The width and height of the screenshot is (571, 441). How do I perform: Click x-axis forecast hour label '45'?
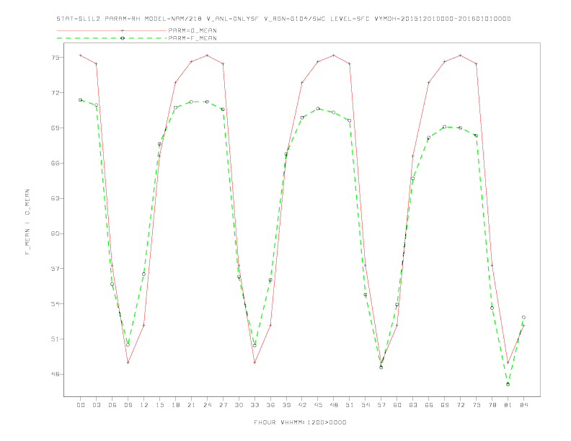(318, 405)
